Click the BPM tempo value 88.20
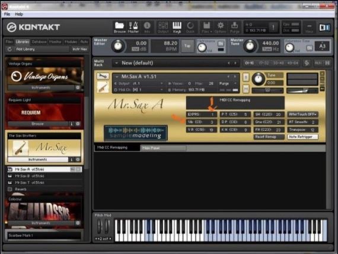This screenshot has width=338, height=254. click(171, 43)
